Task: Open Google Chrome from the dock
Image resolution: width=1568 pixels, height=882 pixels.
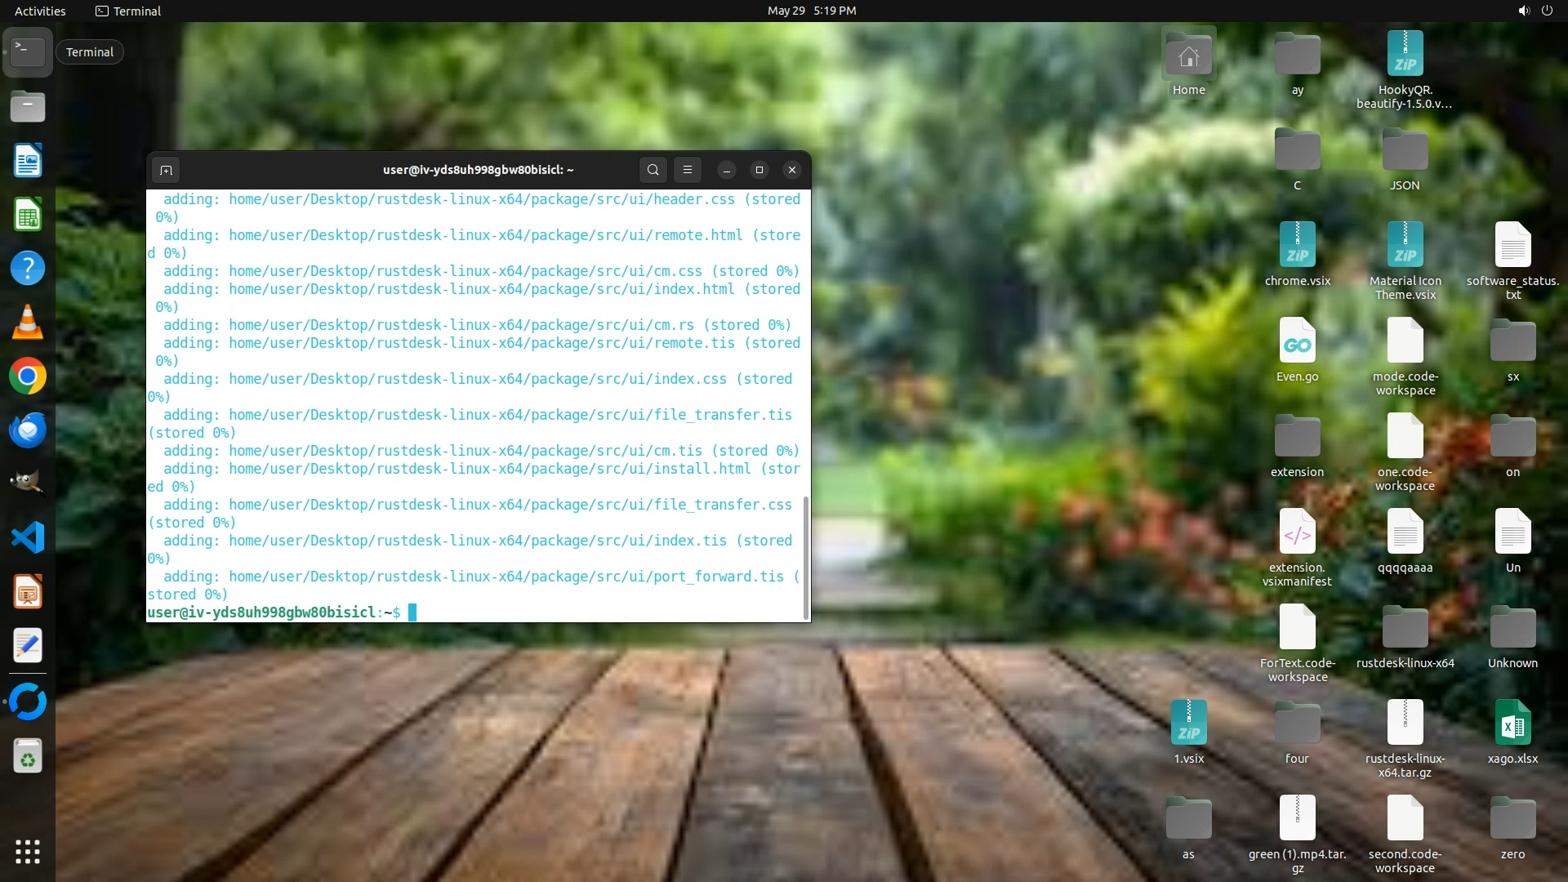Action: 27,376
